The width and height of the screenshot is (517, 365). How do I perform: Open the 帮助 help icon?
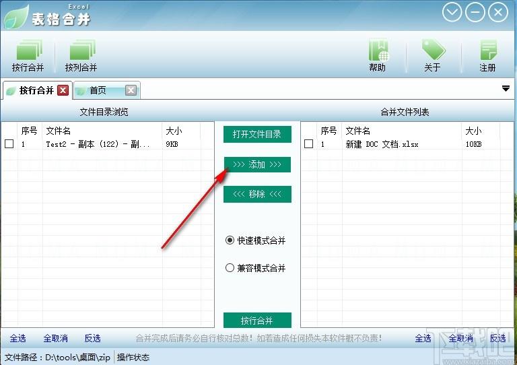tap(378, 55)
